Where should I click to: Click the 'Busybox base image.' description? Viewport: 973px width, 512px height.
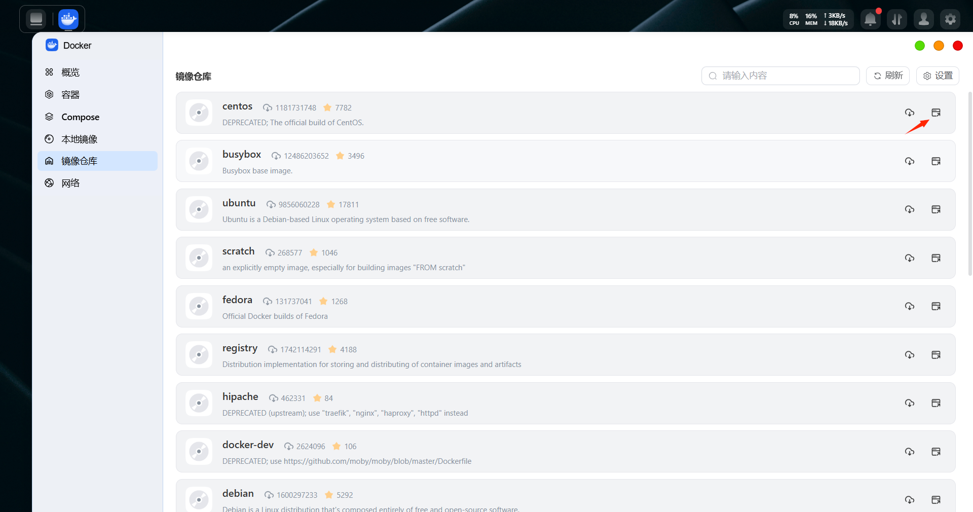[x=257, y=171]
